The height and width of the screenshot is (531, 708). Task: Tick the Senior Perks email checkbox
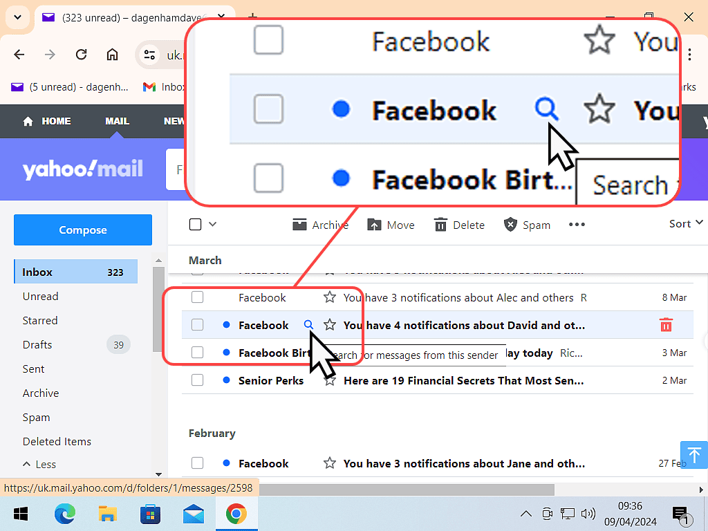[x=198, y=380]
